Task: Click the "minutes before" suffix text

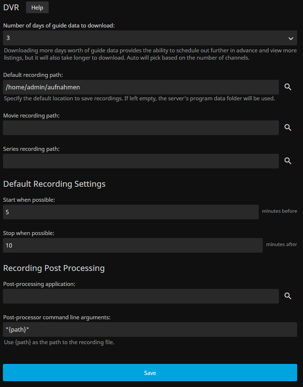Action: point(280,211)
